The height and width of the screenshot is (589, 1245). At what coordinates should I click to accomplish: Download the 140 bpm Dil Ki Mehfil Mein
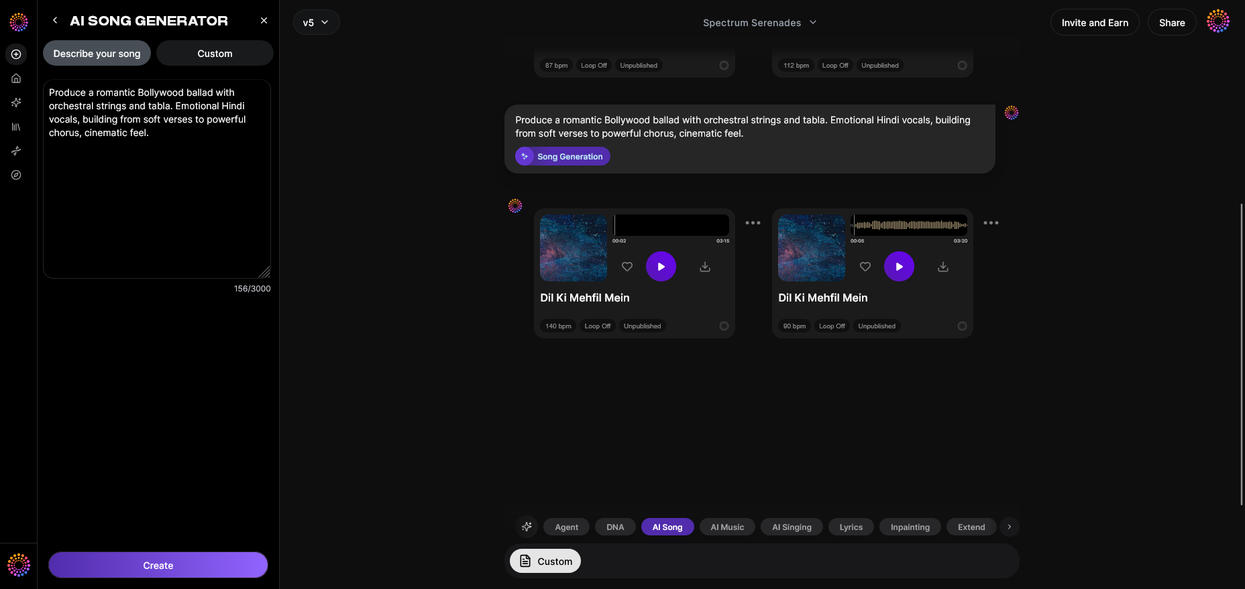point(705,267)
